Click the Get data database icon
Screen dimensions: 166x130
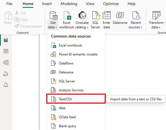[x=53, y=16]
